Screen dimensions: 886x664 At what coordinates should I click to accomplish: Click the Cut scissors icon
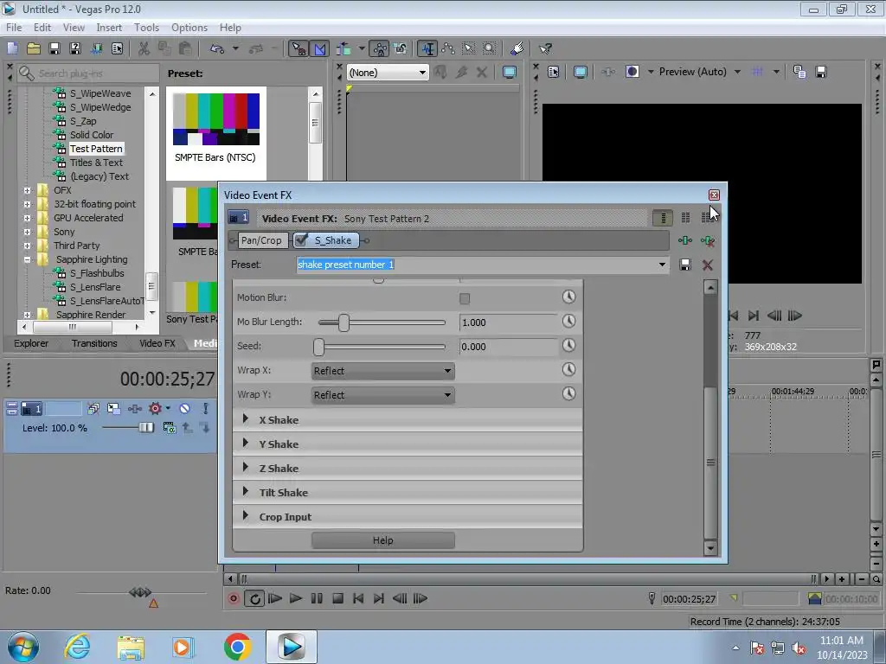(x=144, y=48)
